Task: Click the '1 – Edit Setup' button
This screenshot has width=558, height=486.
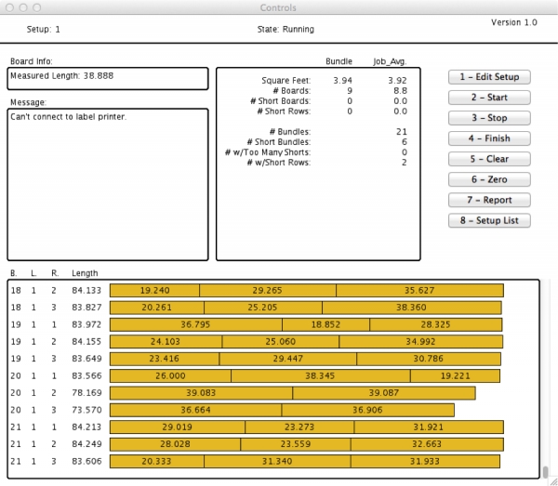Action: (x=489, y=77)
